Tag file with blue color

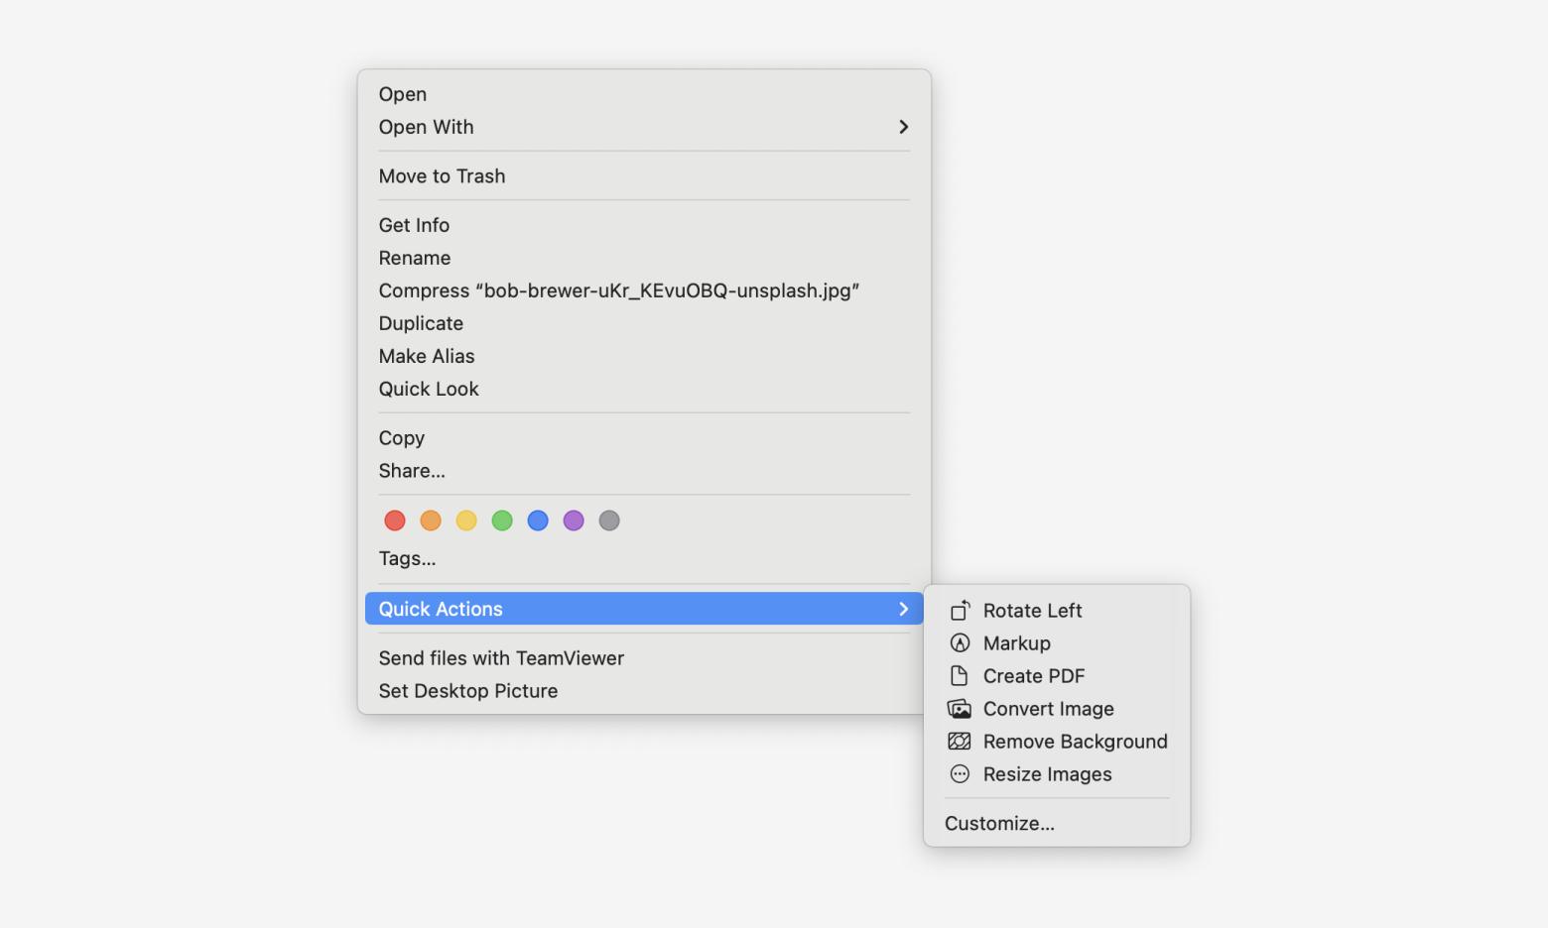pos(538,521)
